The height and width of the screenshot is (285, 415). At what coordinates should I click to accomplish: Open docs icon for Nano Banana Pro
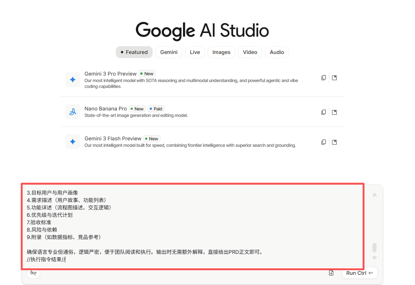tap(334, 112)
